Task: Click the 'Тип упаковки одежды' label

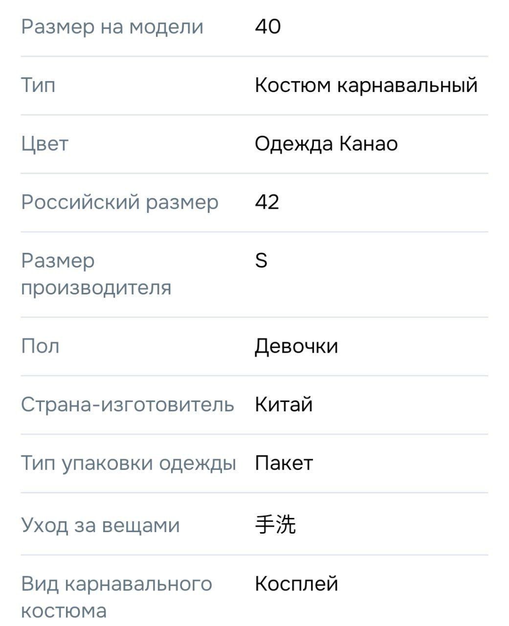Action: click(x=129, y=463)
